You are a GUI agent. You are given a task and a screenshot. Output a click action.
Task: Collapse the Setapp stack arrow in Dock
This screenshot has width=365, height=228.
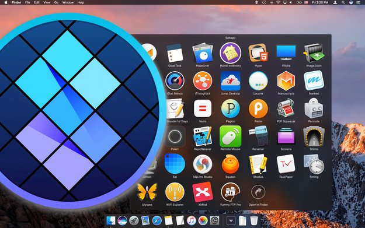231,220
